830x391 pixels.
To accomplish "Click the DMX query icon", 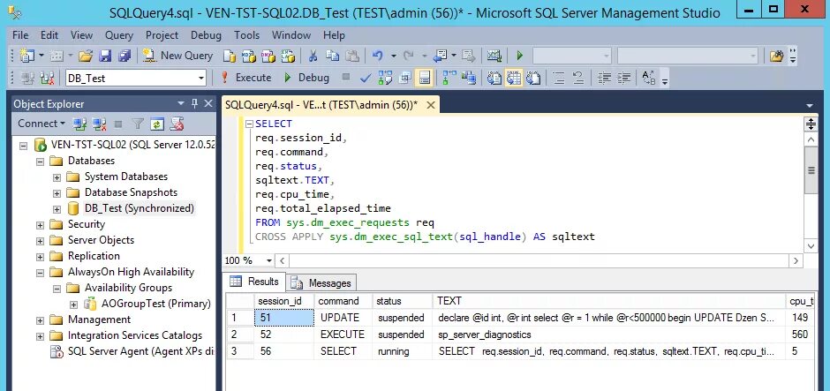I will (x=268, y=56).
